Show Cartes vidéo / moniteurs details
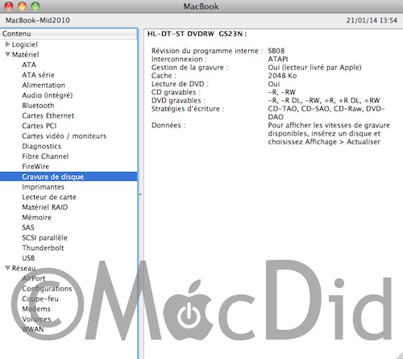Image resolution: width=403 pixels, height=359 pixels. [64, 136]
